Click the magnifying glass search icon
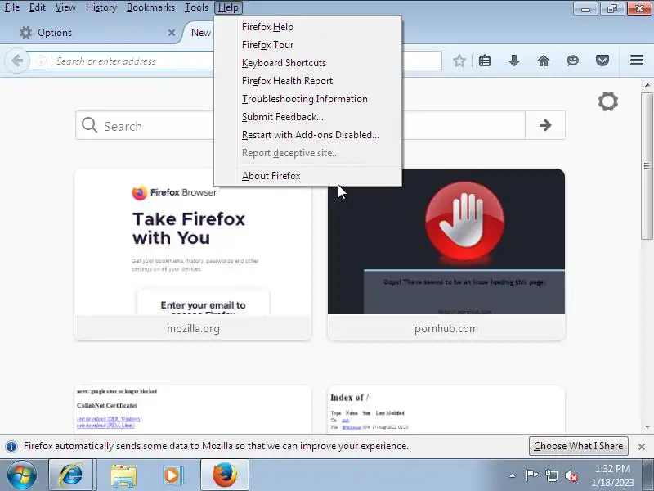 coord(89,125)
